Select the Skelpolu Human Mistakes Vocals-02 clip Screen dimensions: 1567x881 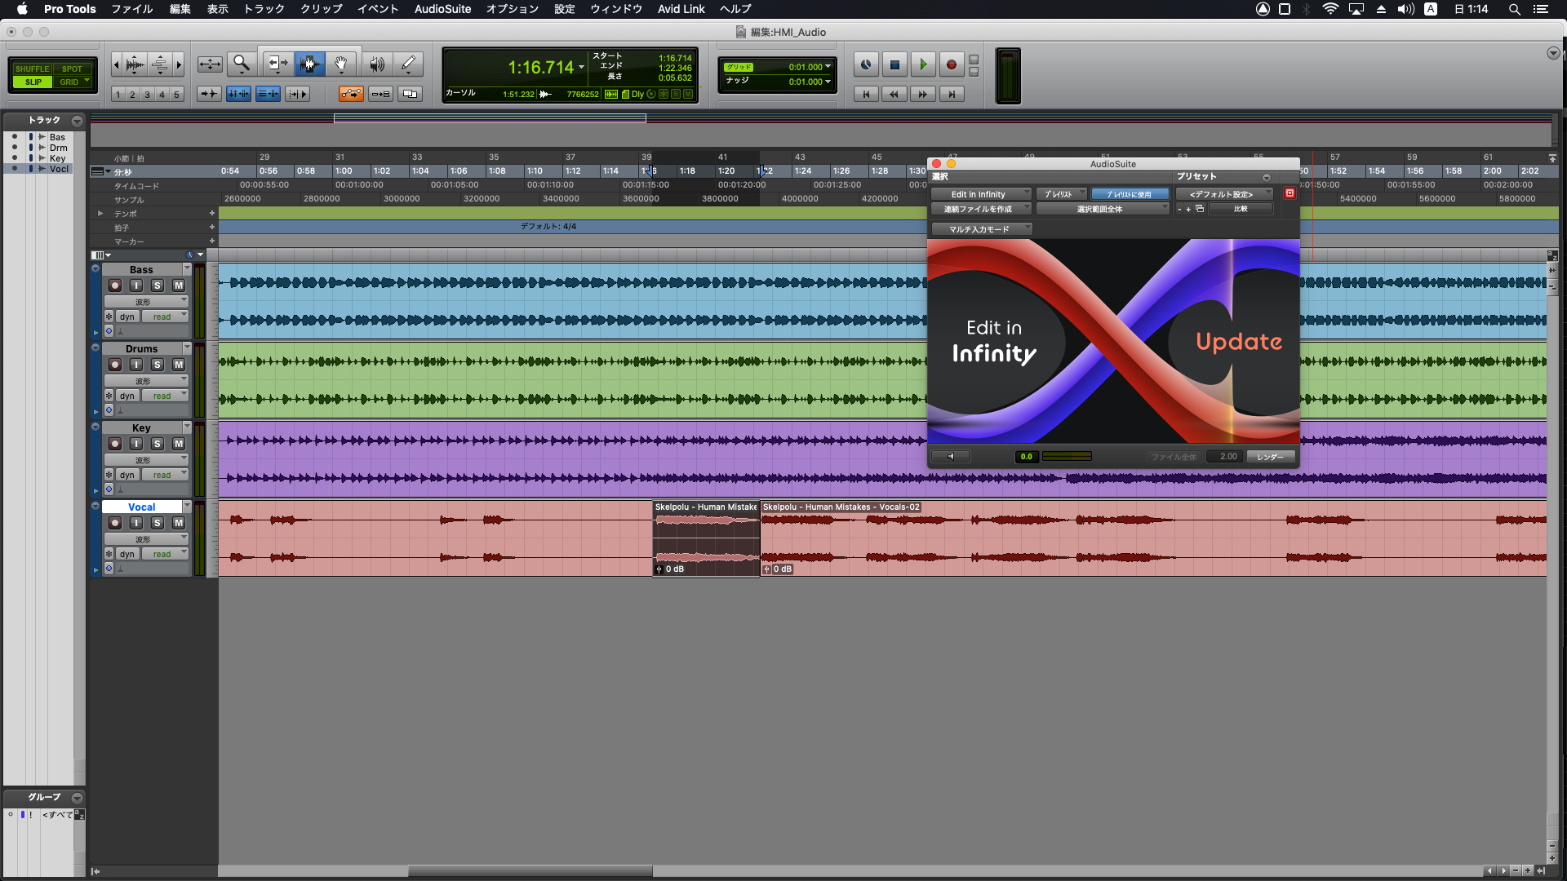pyautogui.click(x=1153, y=538)
